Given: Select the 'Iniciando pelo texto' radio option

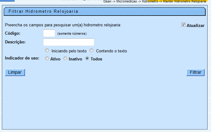Looking at the screenshot, I should [x=47, y=51].
